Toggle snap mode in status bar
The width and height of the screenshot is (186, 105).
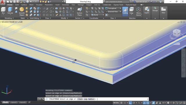coord(125,103)
